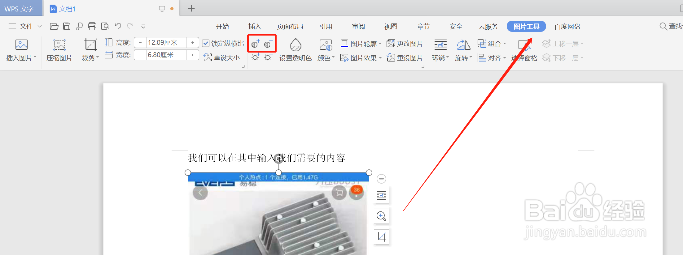Switch to 安全 tab
The height and width of the screenshot is (255, 683).
pos(456,27)
